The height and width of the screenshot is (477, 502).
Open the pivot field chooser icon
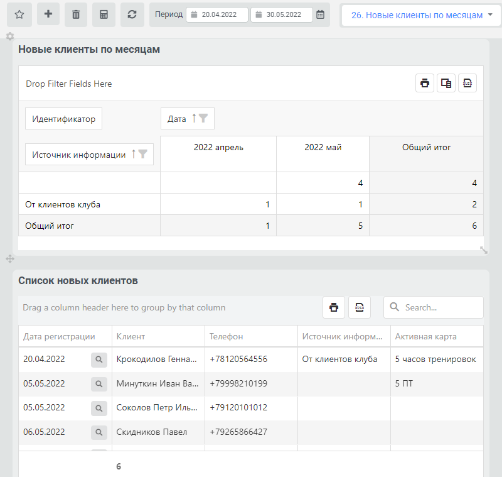coord(446,83)
